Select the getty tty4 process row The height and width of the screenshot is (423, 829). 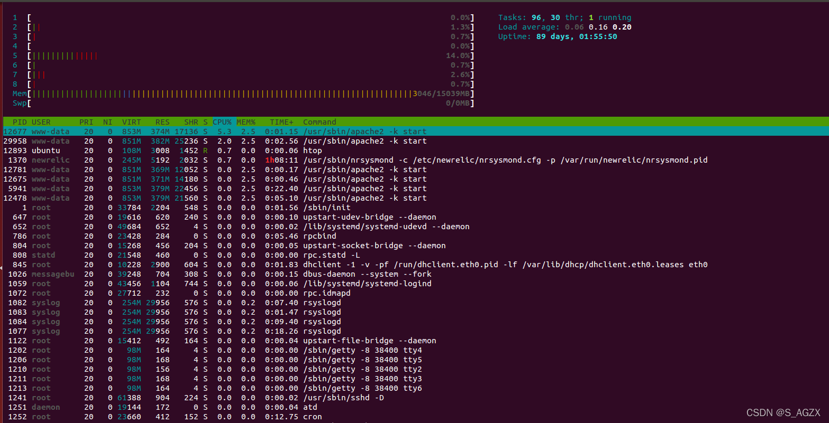tap(416, 350)
